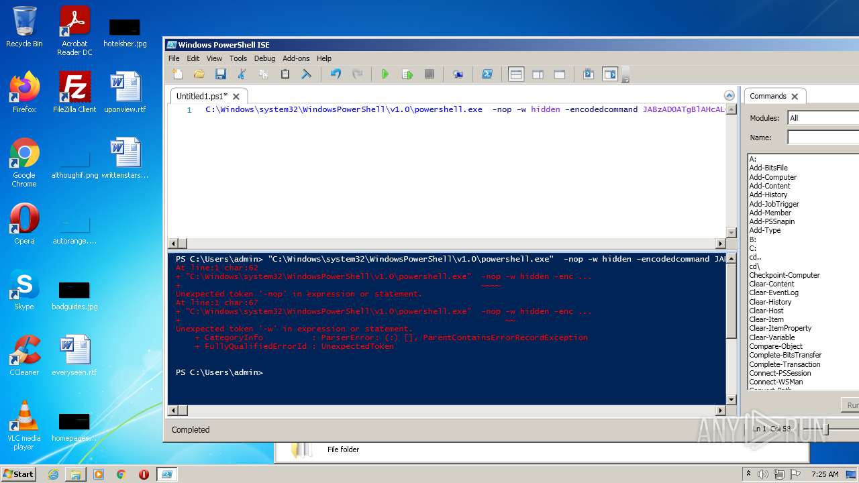Select Add-Content command
Screen dimensions: 859x483
[x=770, y=186]
